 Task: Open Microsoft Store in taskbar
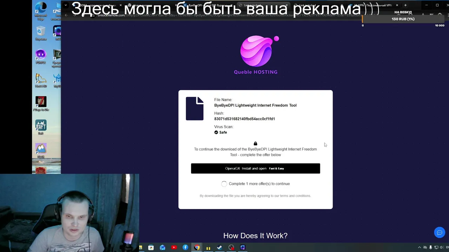[x=151, y=247]
